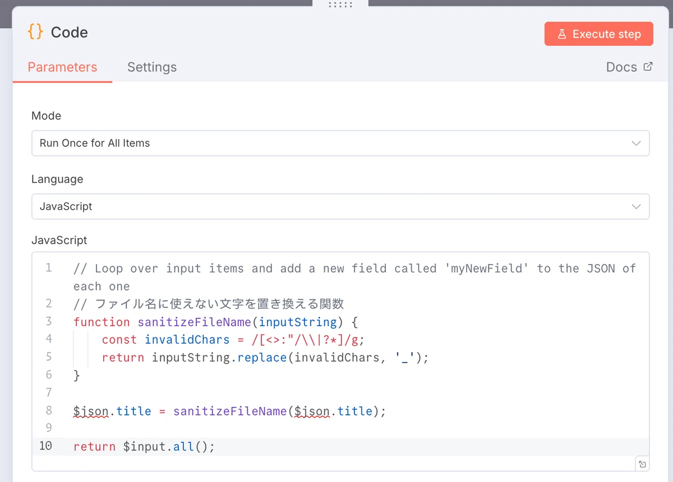673x482 pixels.
Task: Click the node title 'Code'
Action: click(x=70, y=33)
